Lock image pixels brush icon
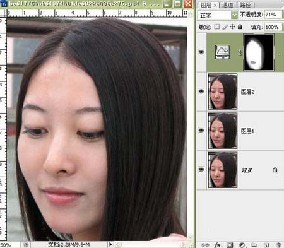 (x=225, y=27)
